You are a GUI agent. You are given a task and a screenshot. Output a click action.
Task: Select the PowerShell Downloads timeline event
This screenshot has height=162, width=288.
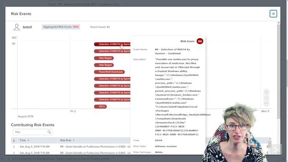109,72
